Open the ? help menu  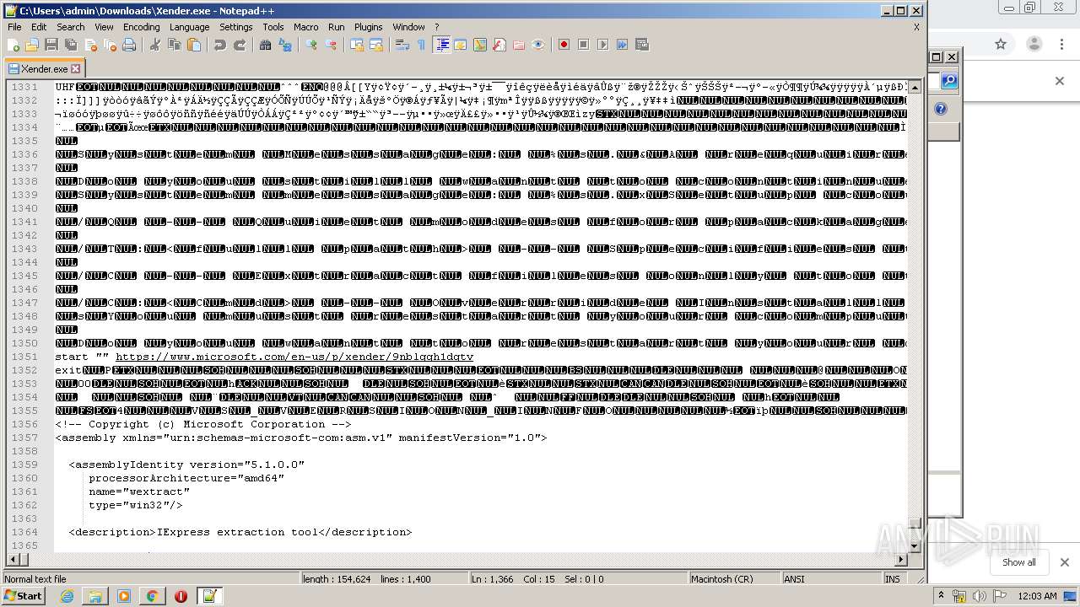(436, 27)
